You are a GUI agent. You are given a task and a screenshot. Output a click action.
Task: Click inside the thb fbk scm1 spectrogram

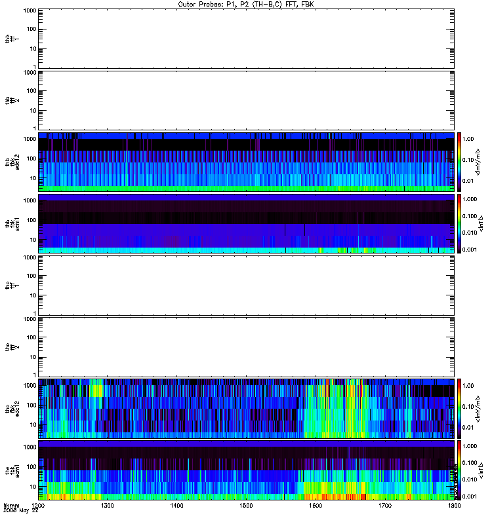tap(246, 223)
